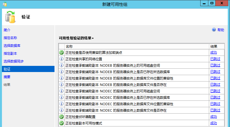Select row text NODEC 数据库文件是否存在
Screen dimensions: 230x127
(x=116, y=111)
